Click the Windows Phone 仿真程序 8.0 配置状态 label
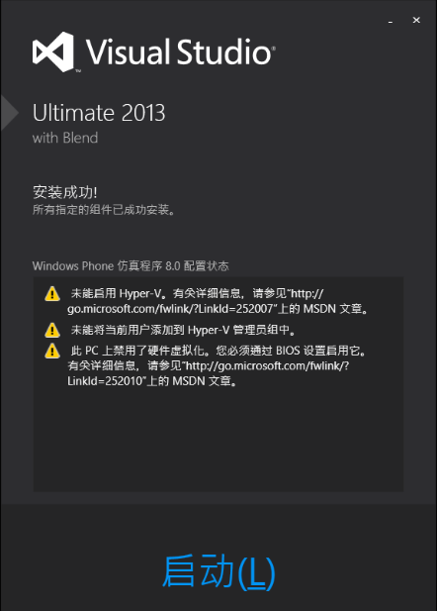The width and height of the screenshot is (437, 611). coord(131,266)
